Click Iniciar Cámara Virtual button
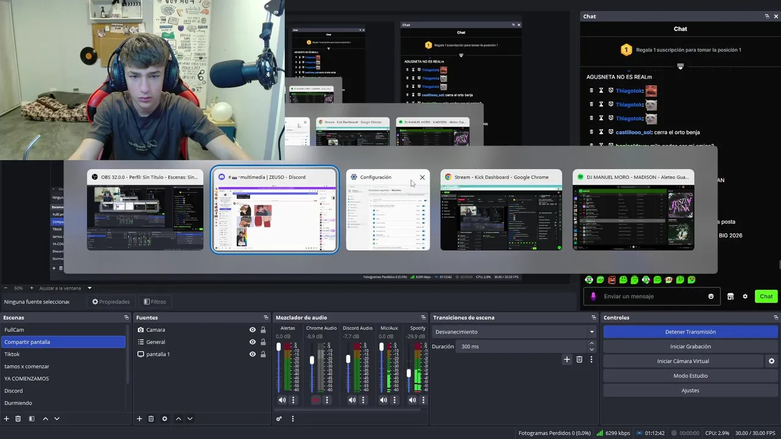Viewport: 781px width, 439px height. 683,361
